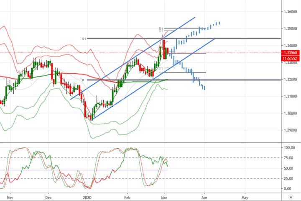Select the P pivot level label
The height and width of the screenshot is (201, 301).
coord(83,80)
